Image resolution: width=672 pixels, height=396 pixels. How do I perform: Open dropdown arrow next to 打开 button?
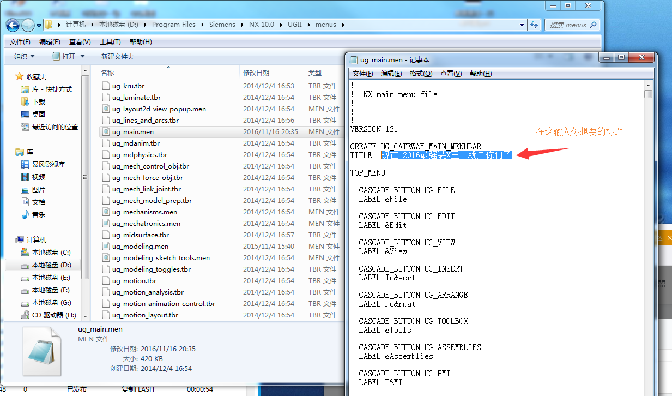coord(83,56)
